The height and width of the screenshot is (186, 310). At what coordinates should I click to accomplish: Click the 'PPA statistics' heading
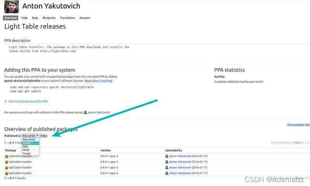[x=229, y=70]
